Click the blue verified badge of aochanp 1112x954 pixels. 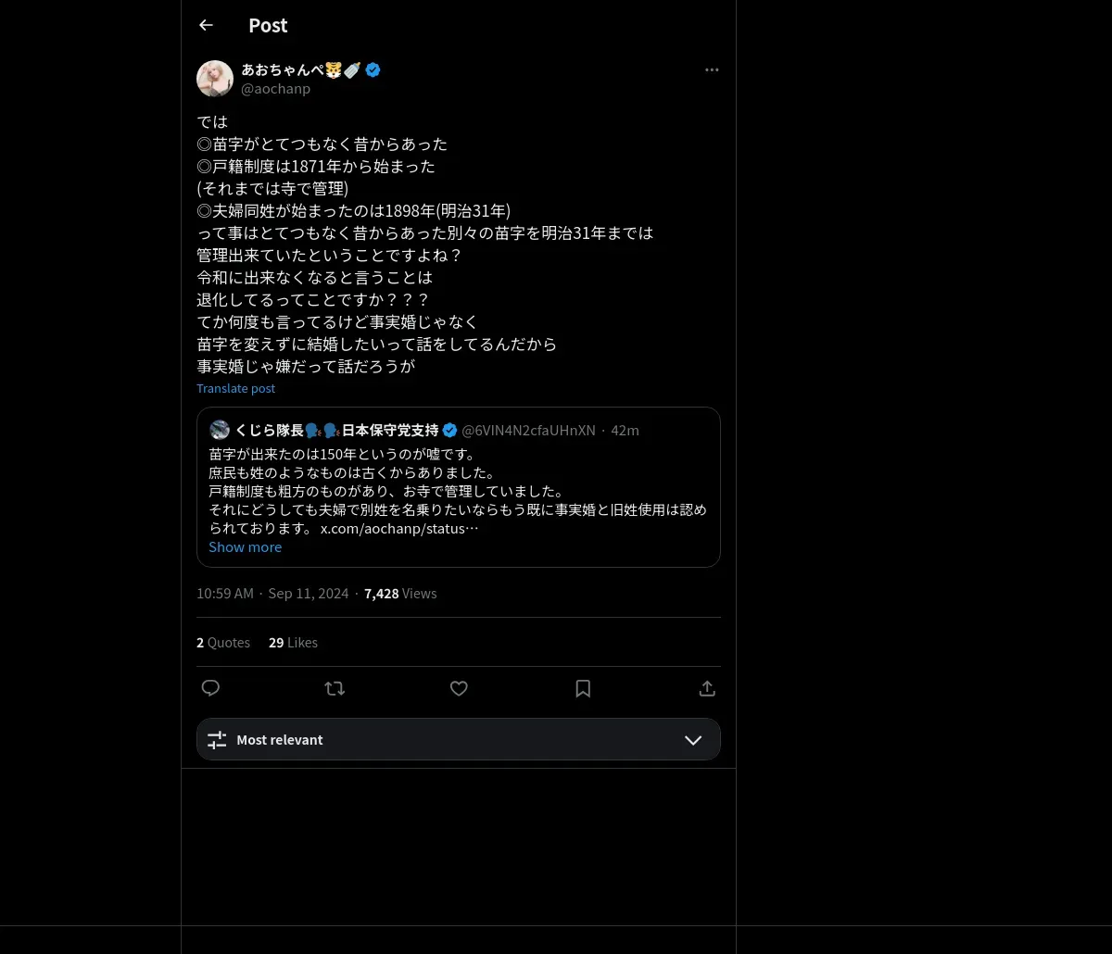(373, 69)
